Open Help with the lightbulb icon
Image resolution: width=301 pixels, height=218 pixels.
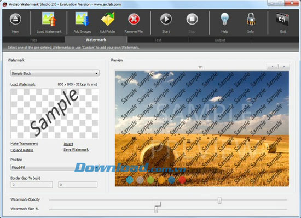click(x=224, y=19)
